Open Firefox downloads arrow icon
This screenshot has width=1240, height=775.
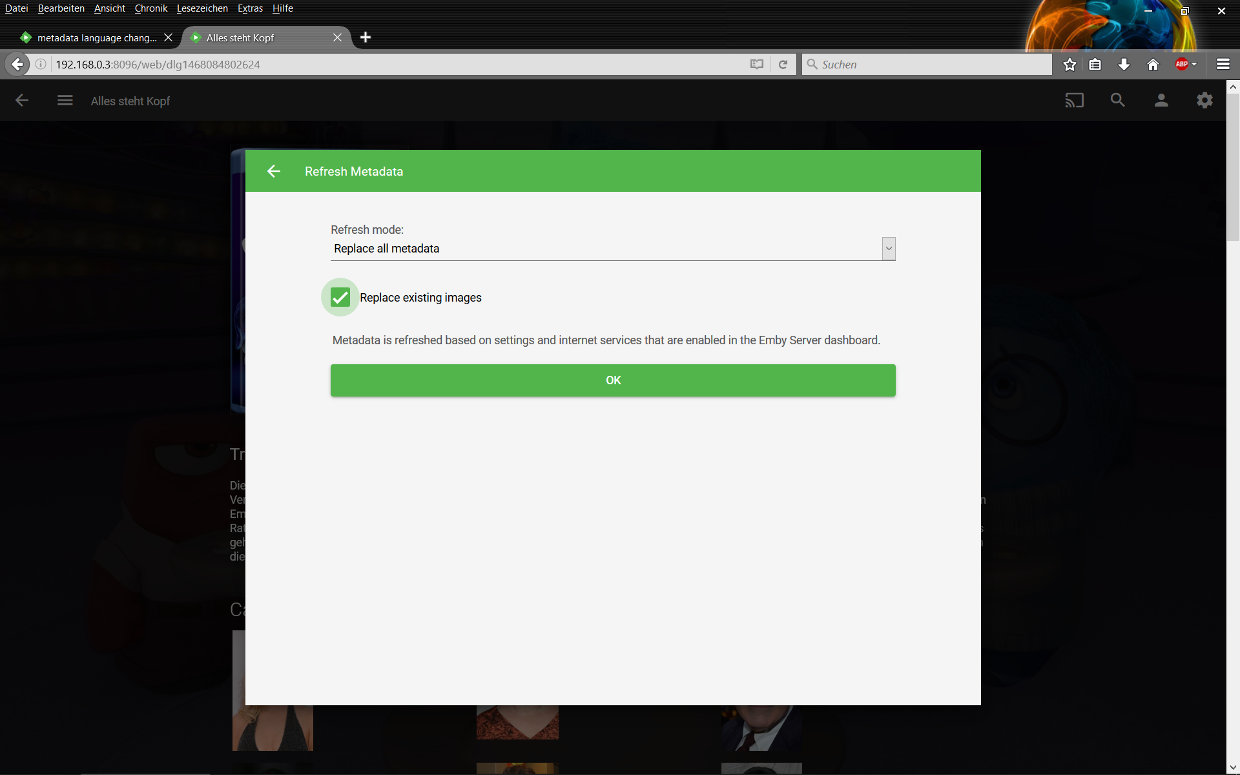(x=1124, y=65)
